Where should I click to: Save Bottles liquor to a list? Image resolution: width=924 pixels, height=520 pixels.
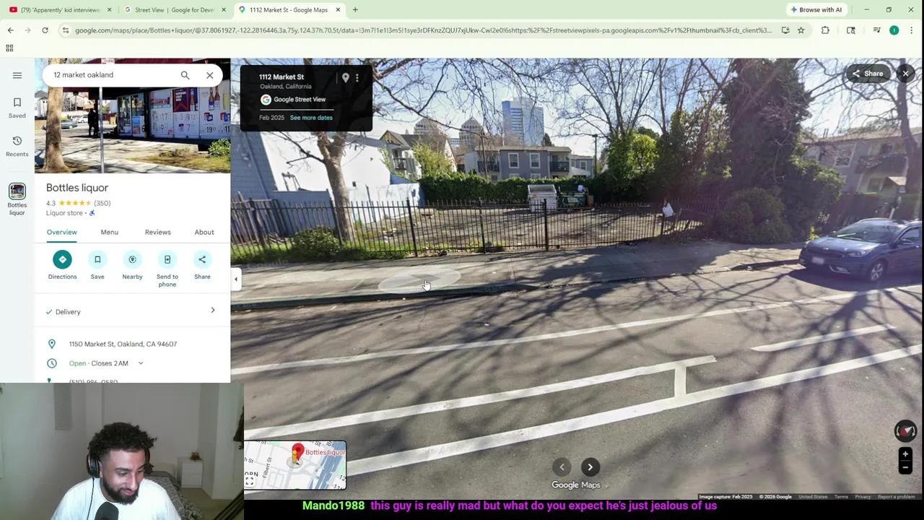coord(97,265)
